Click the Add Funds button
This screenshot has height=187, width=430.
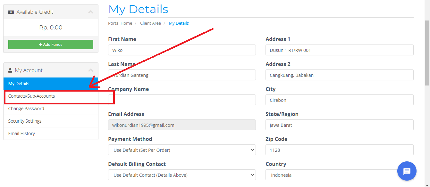pyautogui.click(x=51, y=44)
